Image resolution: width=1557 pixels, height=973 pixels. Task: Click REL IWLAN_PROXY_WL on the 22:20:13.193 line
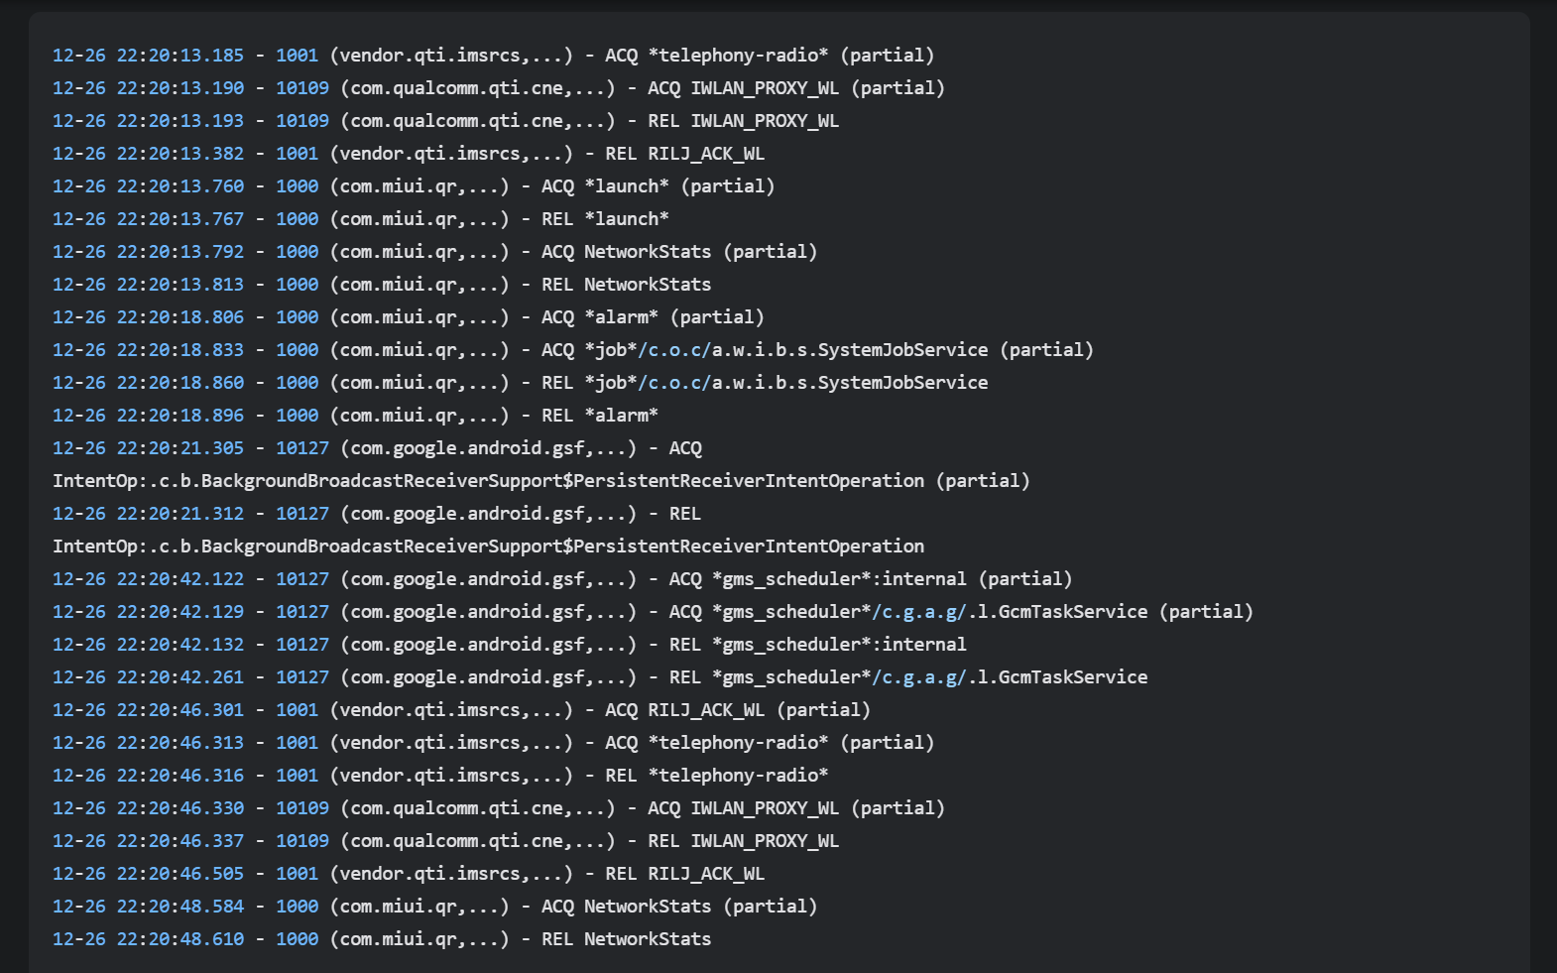pyautogui.click(x=743, y=121)
